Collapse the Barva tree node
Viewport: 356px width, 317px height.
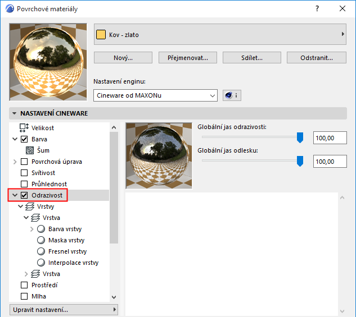click(15, 139)
